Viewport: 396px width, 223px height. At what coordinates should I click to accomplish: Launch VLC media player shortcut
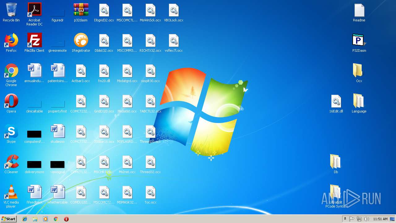click(11, 192)
